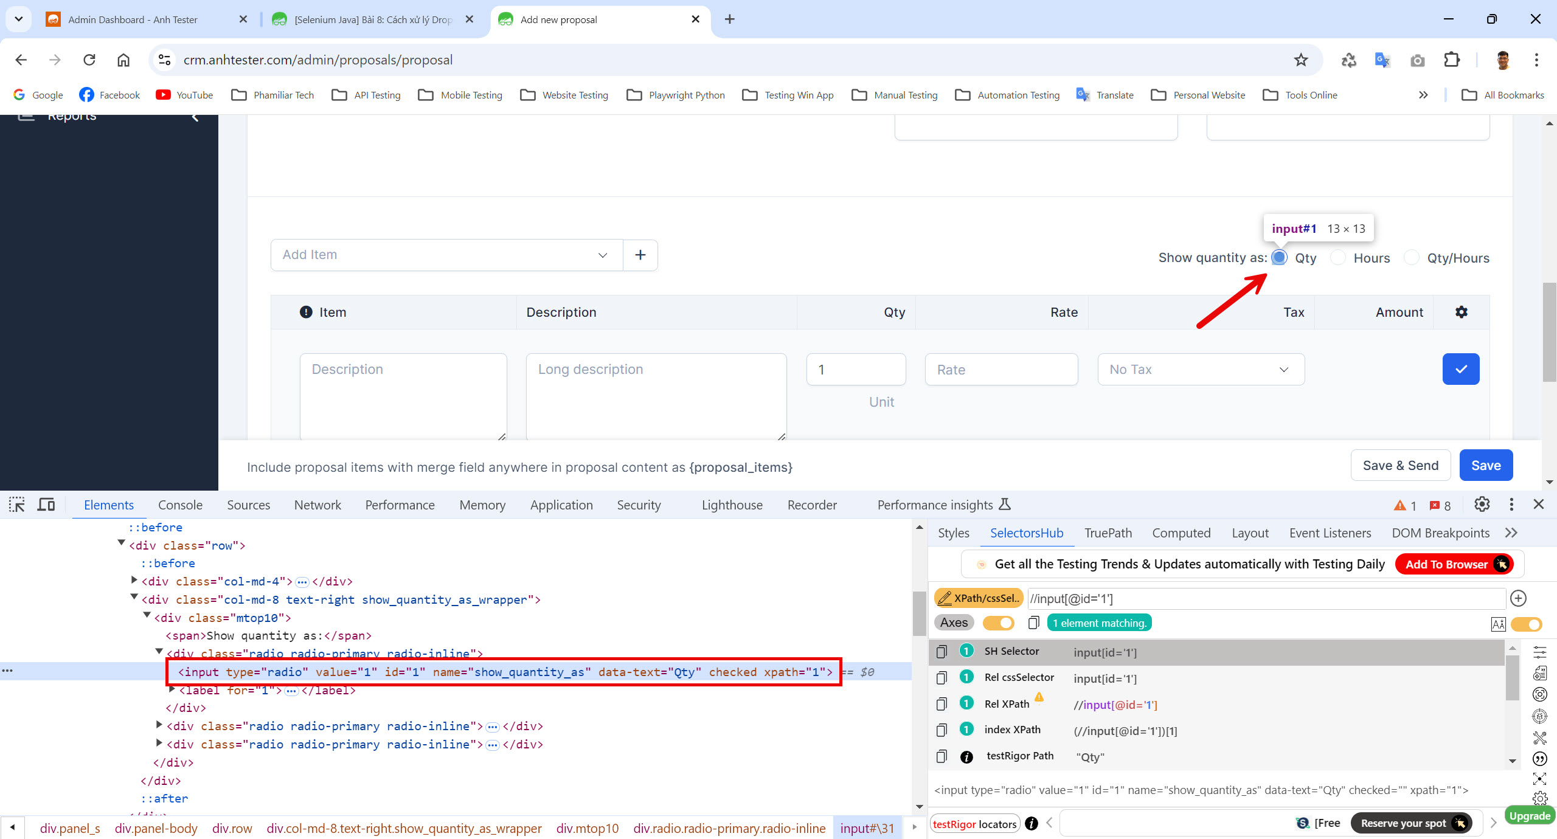The height and width of the screenshot is (839, 1557).
Task: Click the settings gear icon in proposal items table
Action: tap(1460, 312)
